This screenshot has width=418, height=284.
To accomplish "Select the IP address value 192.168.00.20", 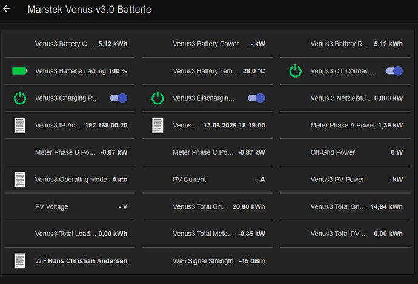I will pos(106,125).
